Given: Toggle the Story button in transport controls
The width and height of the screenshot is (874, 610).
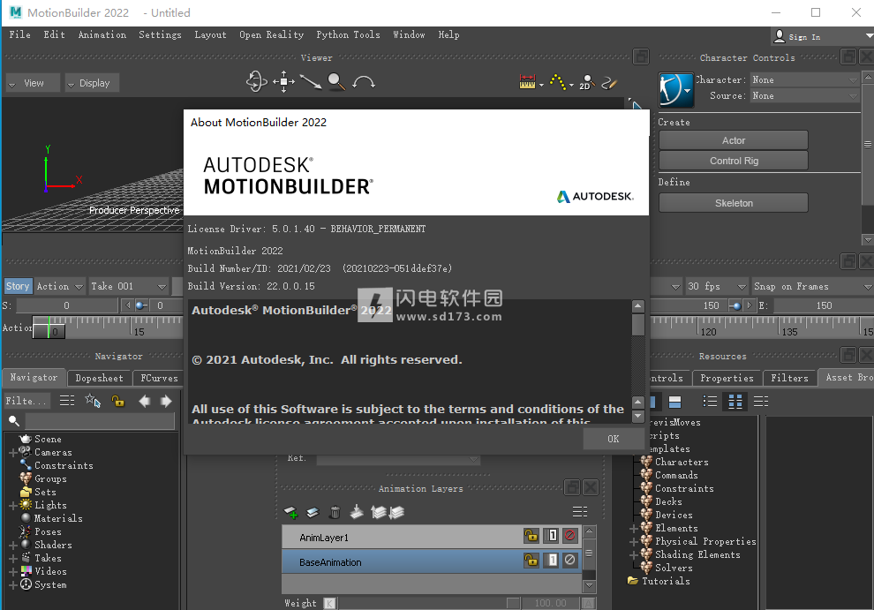Looking at the screenshot, I should [18, 286].
